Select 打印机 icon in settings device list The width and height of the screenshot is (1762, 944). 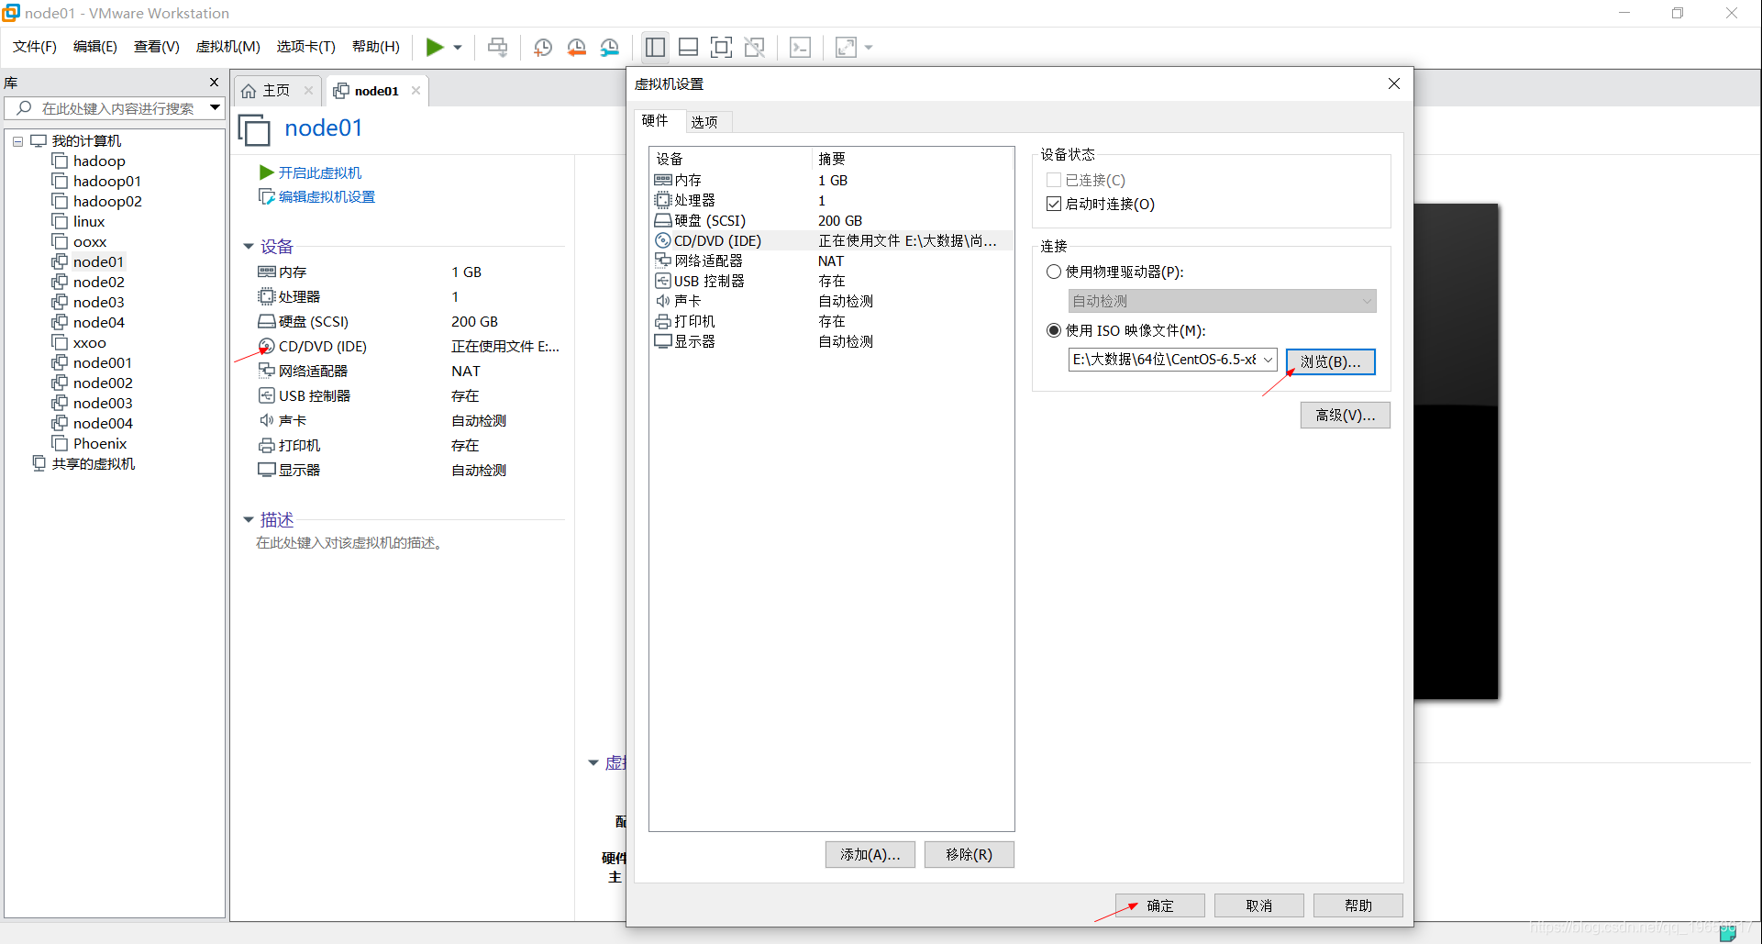pyautogui.click(x=663, y=321)
